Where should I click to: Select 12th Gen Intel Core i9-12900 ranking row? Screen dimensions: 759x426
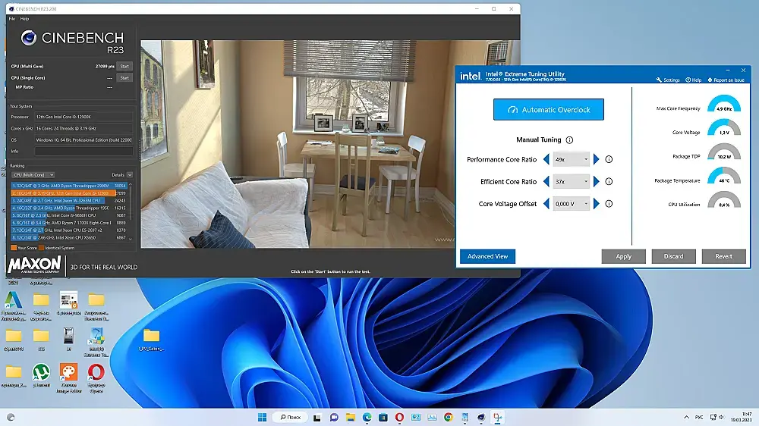[69, 193]
